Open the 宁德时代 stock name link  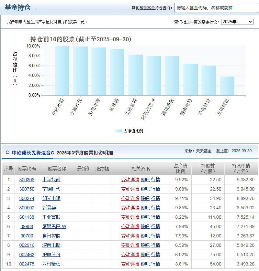[51, 189]
